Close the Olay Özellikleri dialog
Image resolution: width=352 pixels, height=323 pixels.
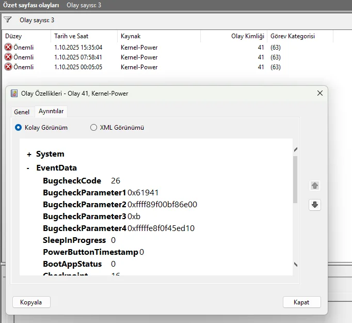pos(320,93)
